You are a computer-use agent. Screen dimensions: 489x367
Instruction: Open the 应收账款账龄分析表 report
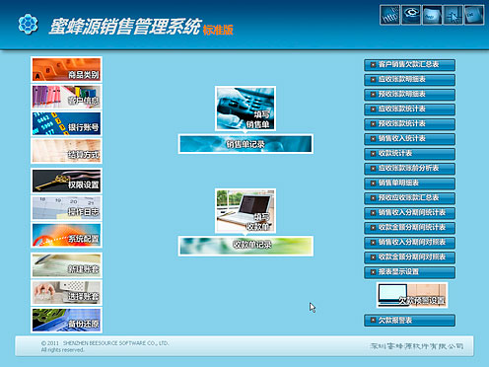tap(409, 169)
